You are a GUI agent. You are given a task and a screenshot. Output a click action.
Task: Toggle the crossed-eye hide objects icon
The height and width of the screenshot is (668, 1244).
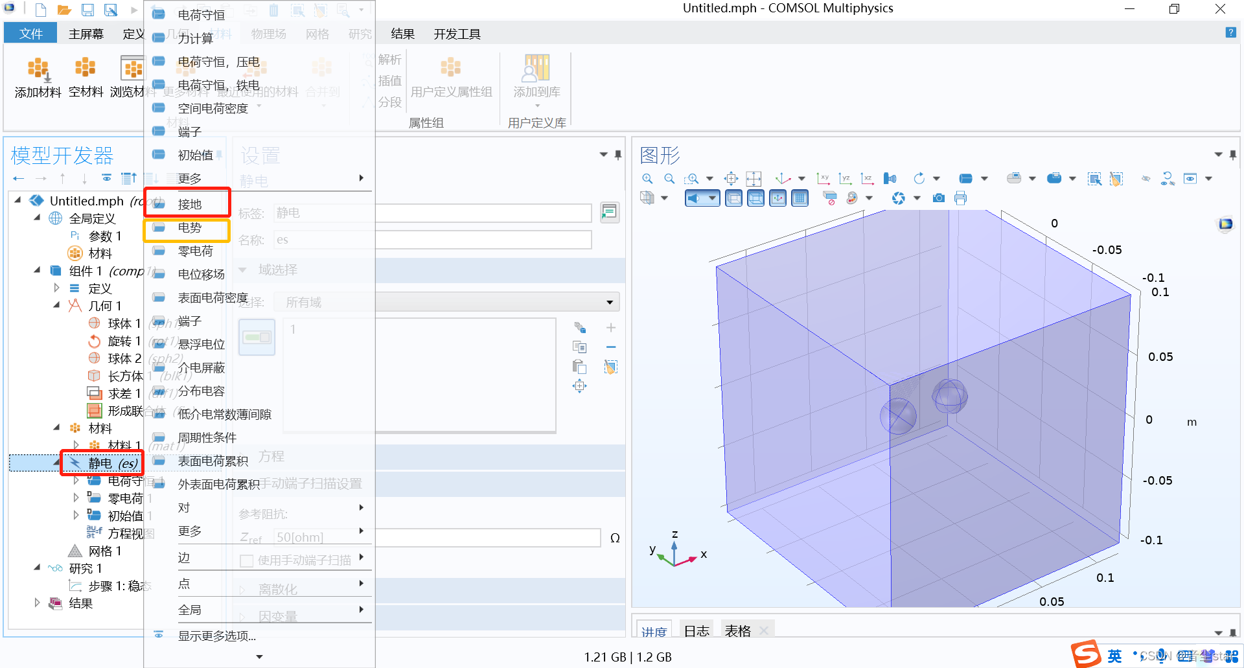pos(1146,179)
